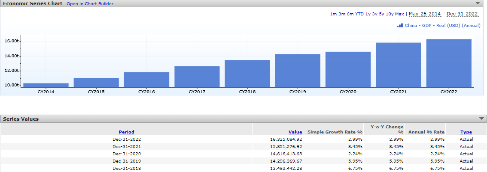The width and height of the screenshot is (487, 172).
Task: Click the Simple Growth Rate % header
Action: pyautogui.click(x=335, y=132)
